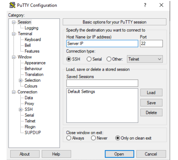Open the Logging category

coord(31,28)
